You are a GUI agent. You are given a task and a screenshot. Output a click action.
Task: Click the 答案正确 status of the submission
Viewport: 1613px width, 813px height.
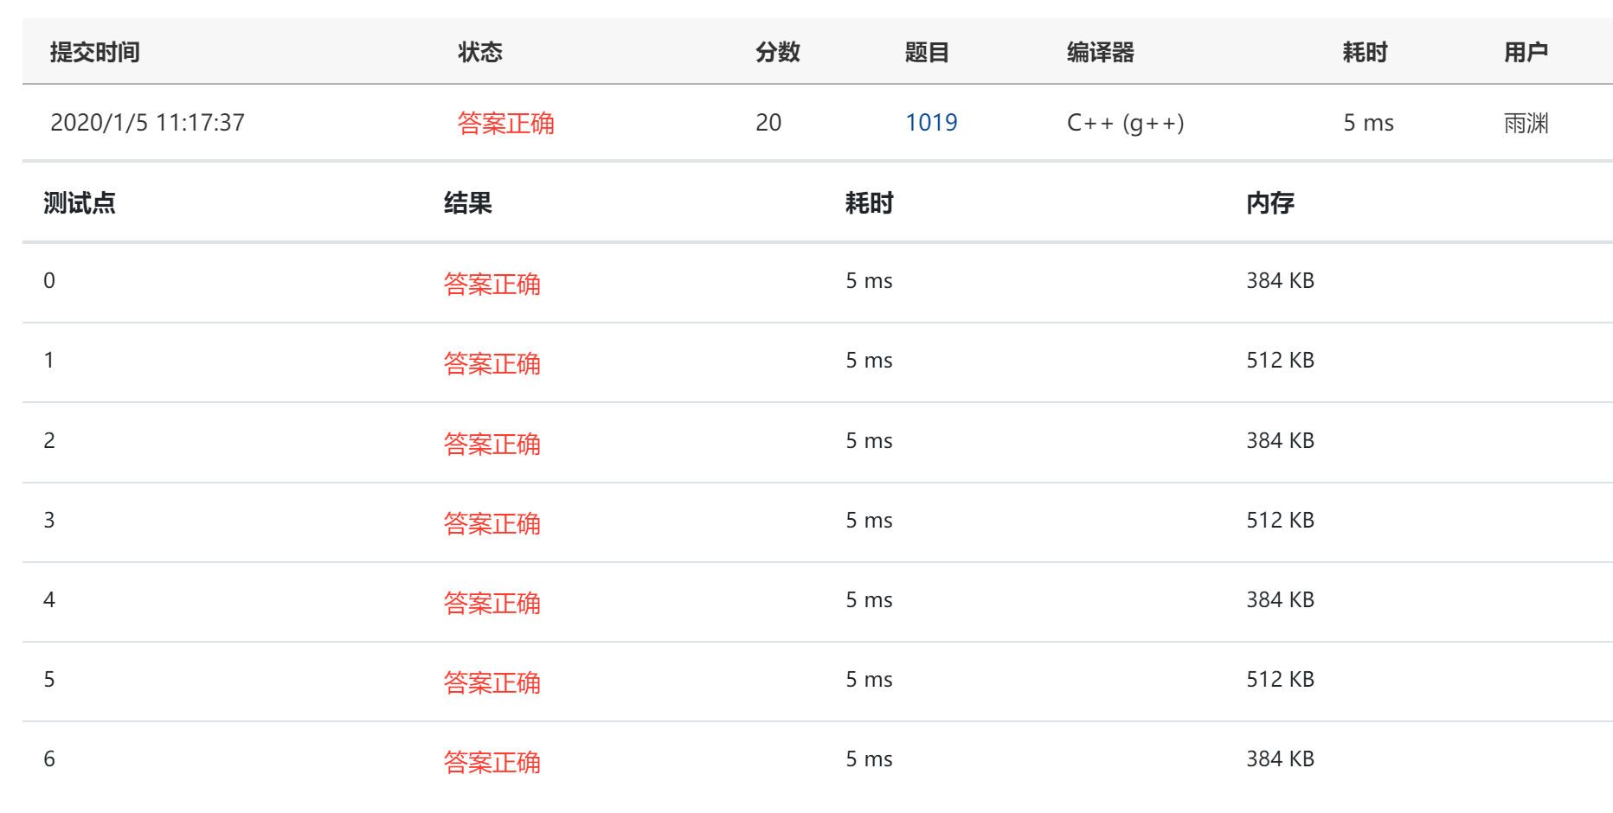507,124
